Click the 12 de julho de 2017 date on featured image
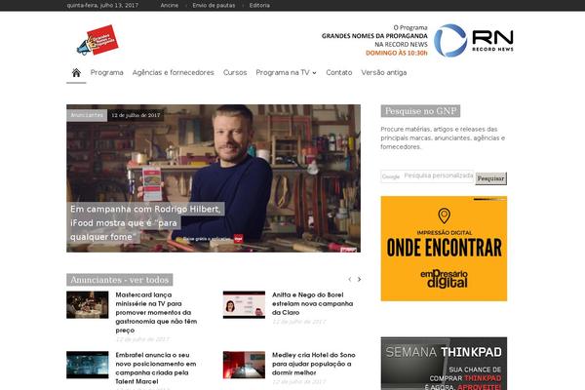This screenshot has width=585, height=390. tap(136, 115)
